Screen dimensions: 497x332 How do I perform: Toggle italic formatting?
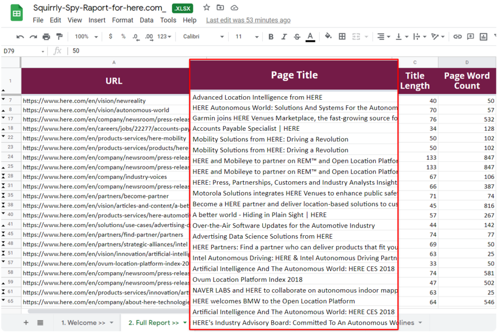click(x=284, y=37)
